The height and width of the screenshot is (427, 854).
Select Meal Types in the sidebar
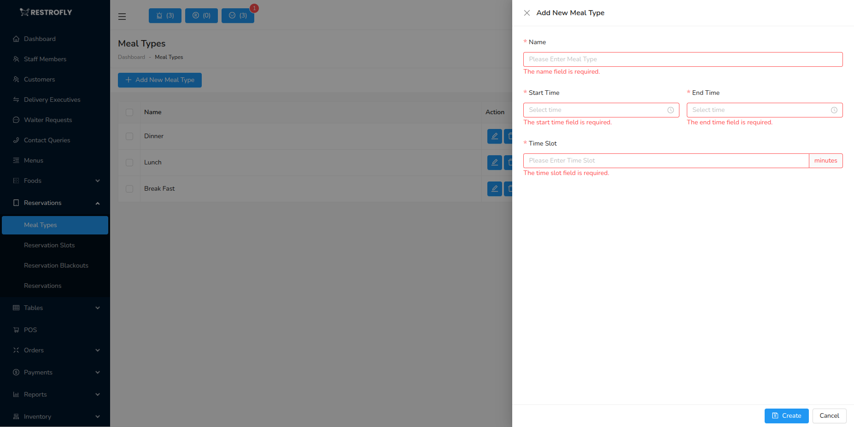tap(40, 225)
